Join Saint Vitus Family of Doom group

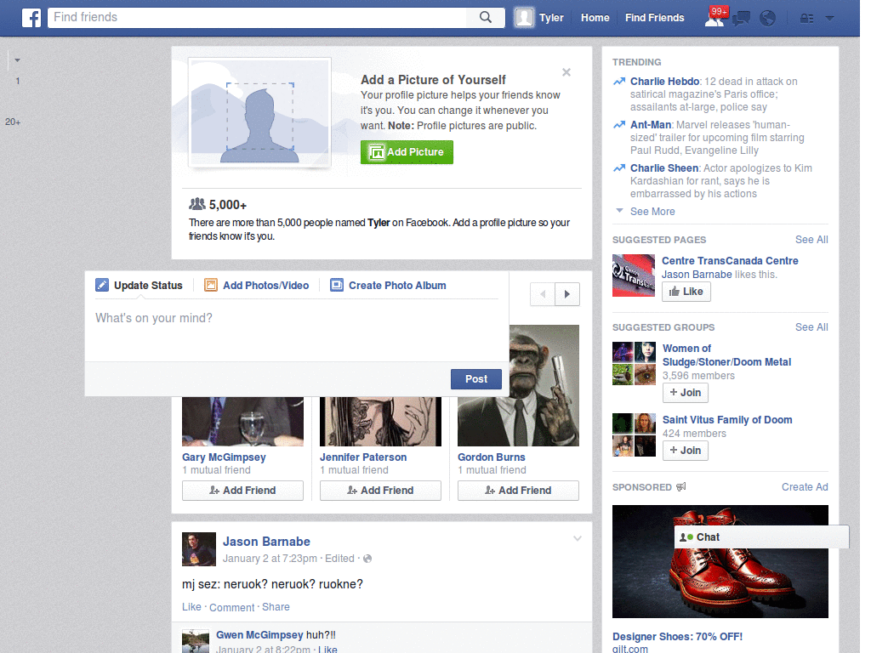point(685,451)
